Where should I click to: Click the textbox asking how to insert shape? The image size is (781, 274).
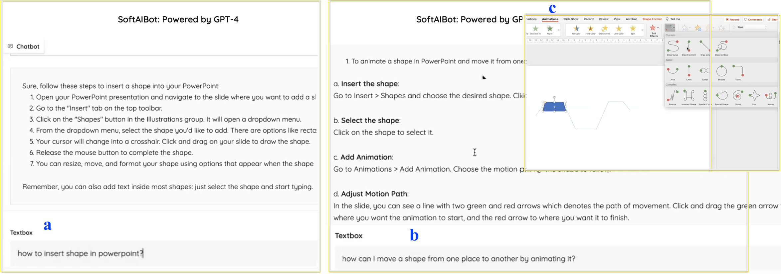[163, 253]
